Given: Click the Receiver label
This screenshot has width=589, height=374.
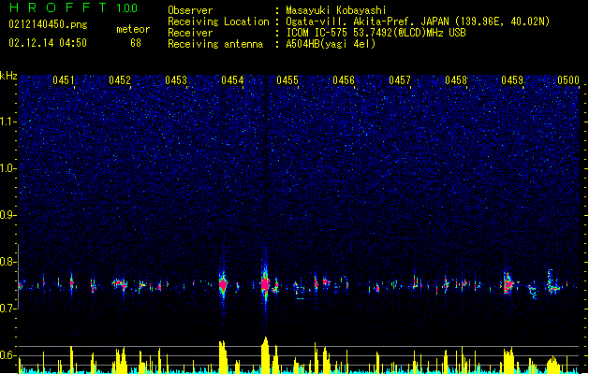Looking at the screenshot, I should coord(190,33).
